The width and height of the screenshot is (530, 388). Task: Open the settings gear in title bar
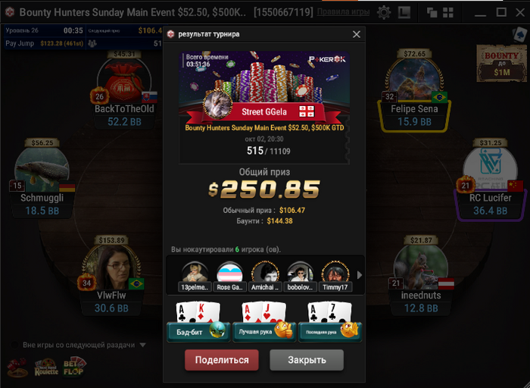384,13
